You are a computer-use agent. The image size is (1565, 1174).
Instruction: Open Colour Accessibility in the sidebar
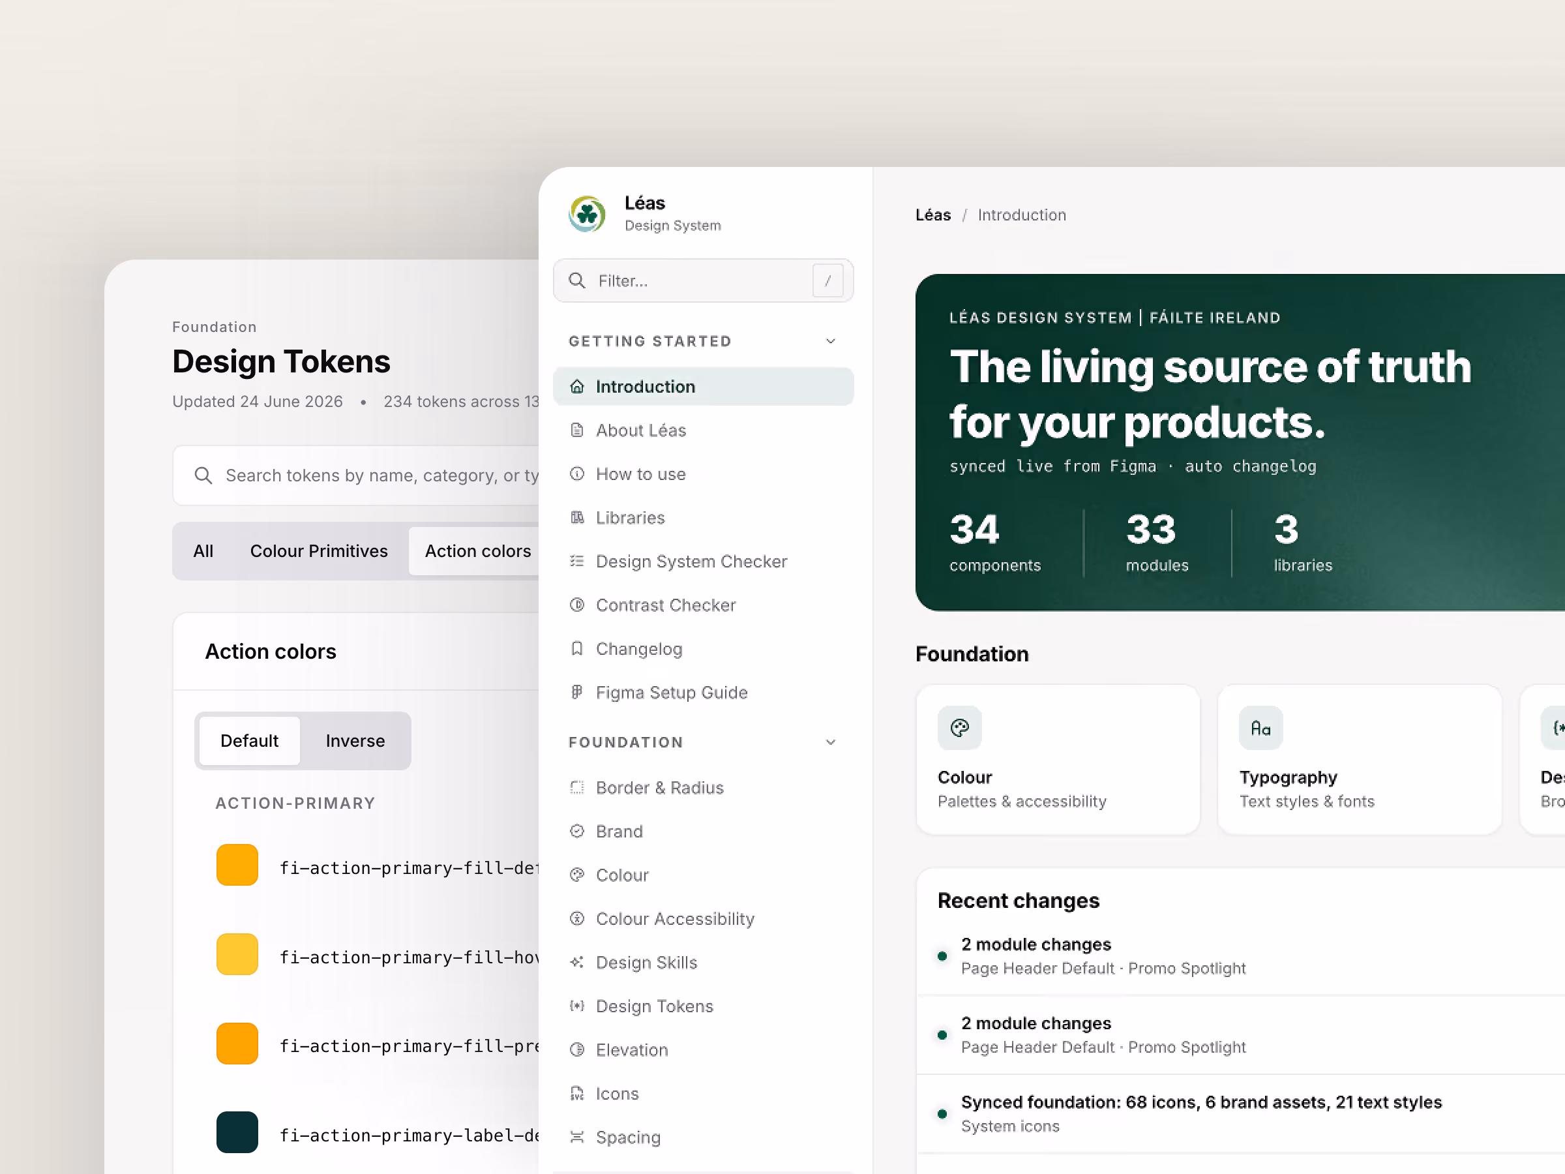click(x=703, y=918)
